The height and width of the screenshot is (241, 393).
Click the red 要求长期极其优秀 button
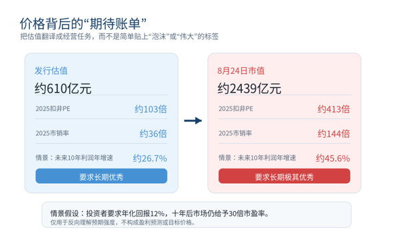tap(284, 176)
